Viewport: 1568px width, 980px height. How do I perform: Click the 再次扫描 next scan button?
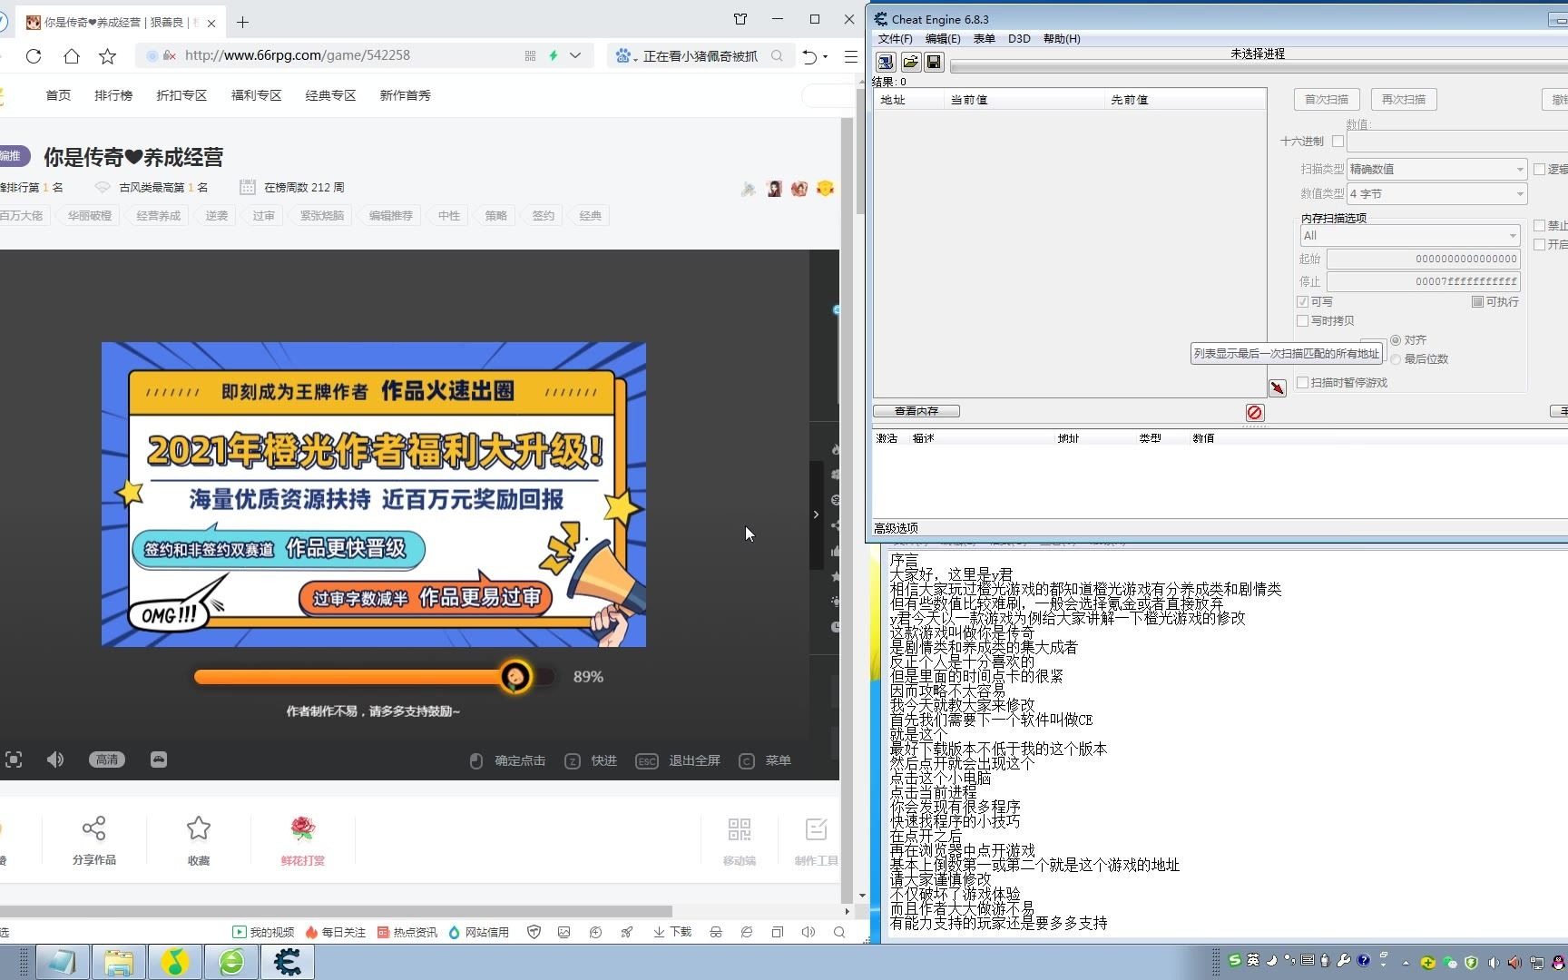1404,100
